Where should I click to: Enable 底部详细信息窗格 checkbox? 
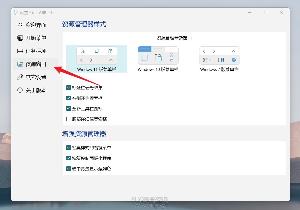coord(68,119)
